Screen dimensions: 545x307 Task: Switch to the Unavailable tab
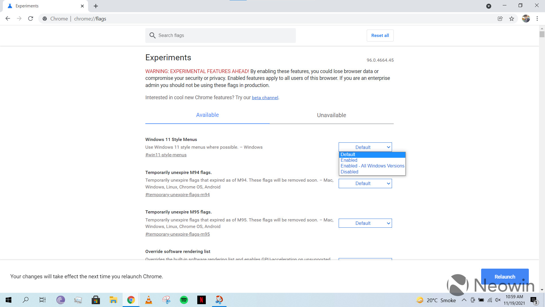point(331,115)
